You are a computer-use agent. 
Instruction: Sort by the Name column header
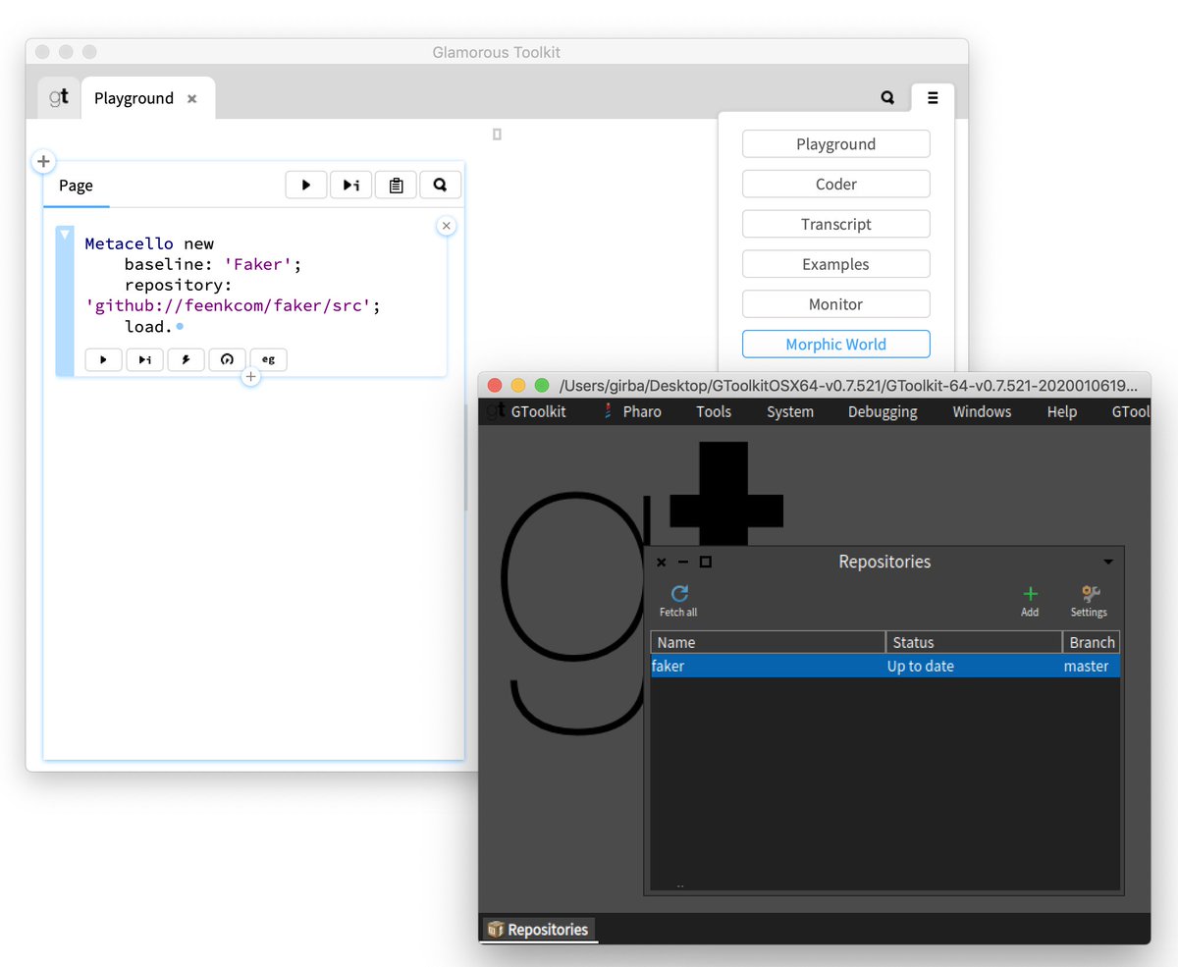coord(768,642)
